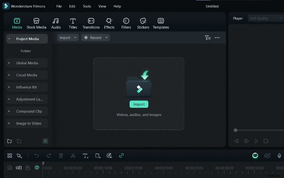This screenshot has height=178, width=284.
Task: Open the Full Quality player dropdown
Action: point(266,18)
